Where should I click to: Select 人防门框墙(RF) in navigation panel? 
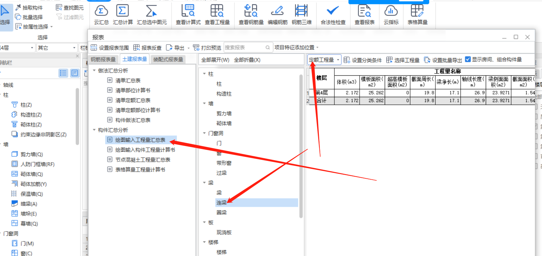pos(37,164)
